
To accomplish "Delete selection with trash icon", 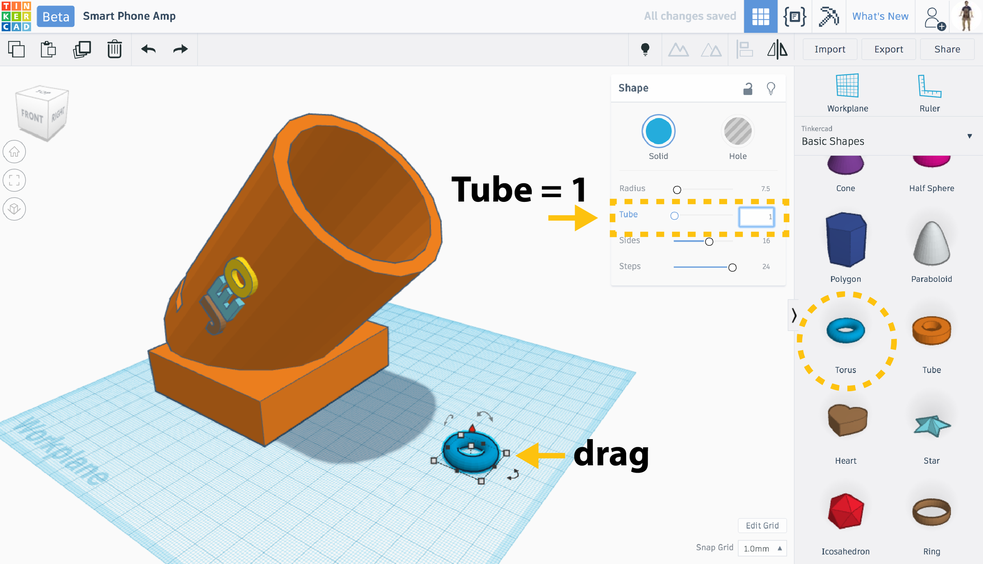I will [x=115, y=49].
